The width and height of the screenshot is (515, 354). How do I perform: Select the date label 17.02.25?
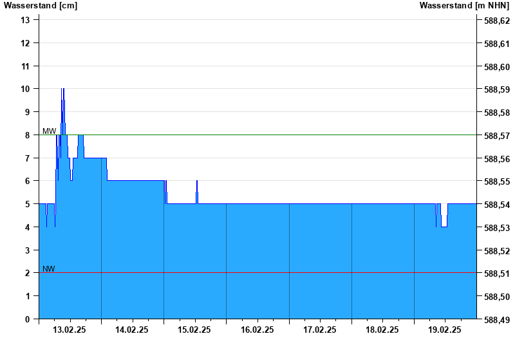pos(319,330)
